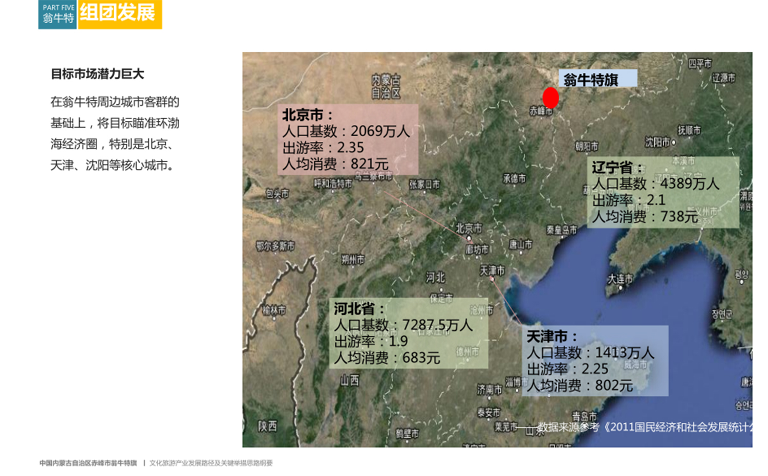Select the yellow 组团发展 title block
Image resolution: width=768 pixels, height=476 pixels.
119,14
